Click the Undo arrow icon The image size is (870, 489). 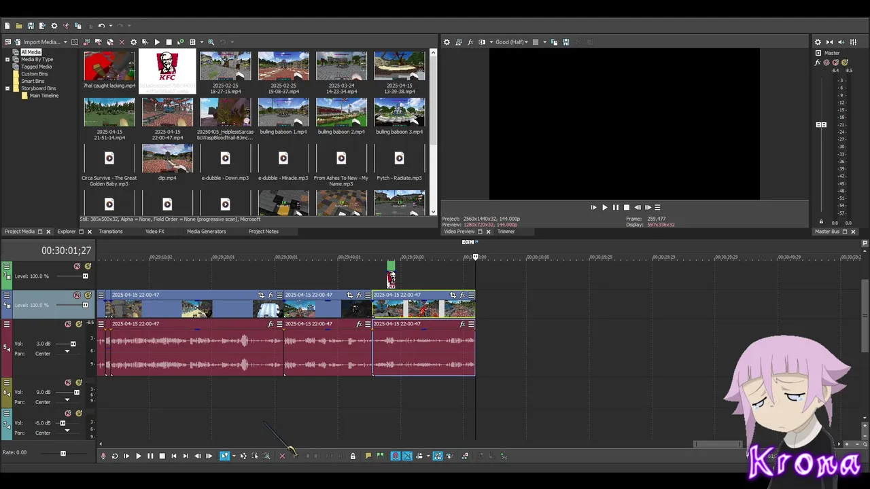coord(101,26)
